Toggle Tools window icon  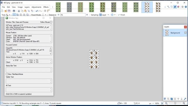pos(168,7)
